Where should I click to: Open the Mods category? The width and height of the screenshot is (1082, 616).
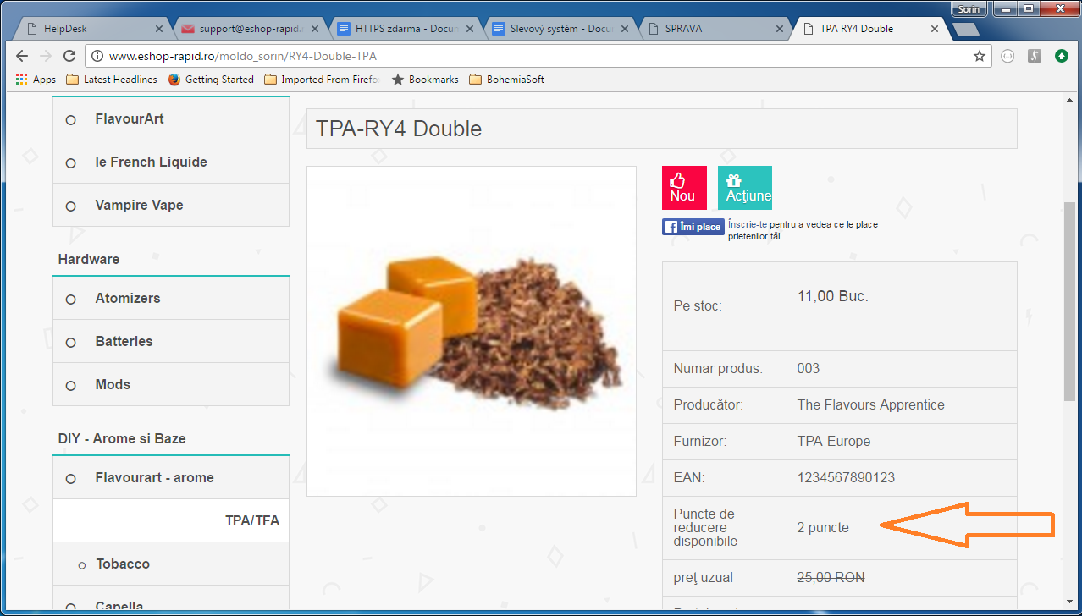pos(171,384)
